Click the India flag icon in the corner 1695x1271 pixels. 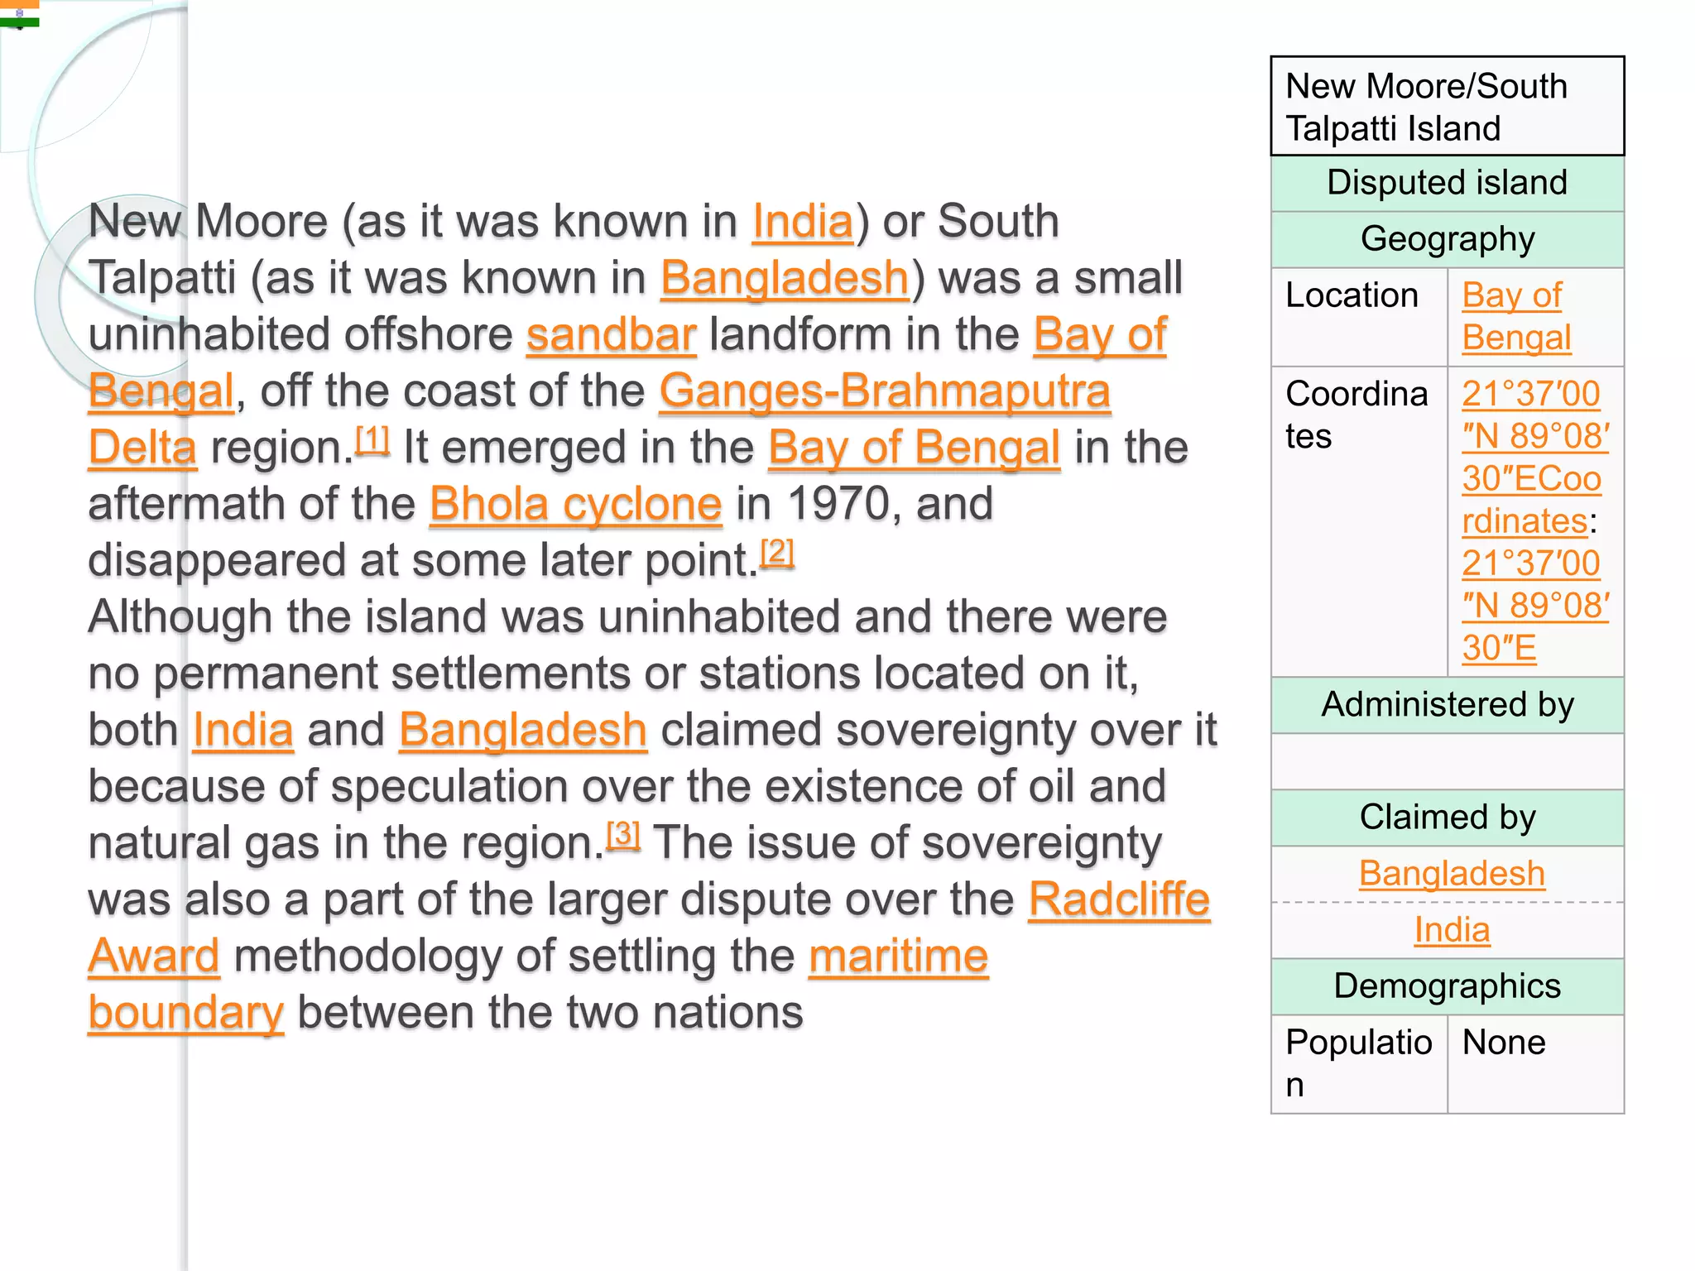pos(19,14)
